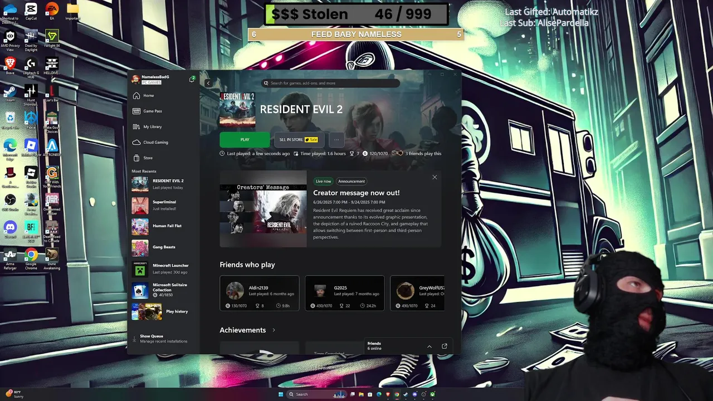The height and width of the screenshot is (401, 713).
Task: Click the games search field
Action: pyautogui.click(x=331, y=83)
